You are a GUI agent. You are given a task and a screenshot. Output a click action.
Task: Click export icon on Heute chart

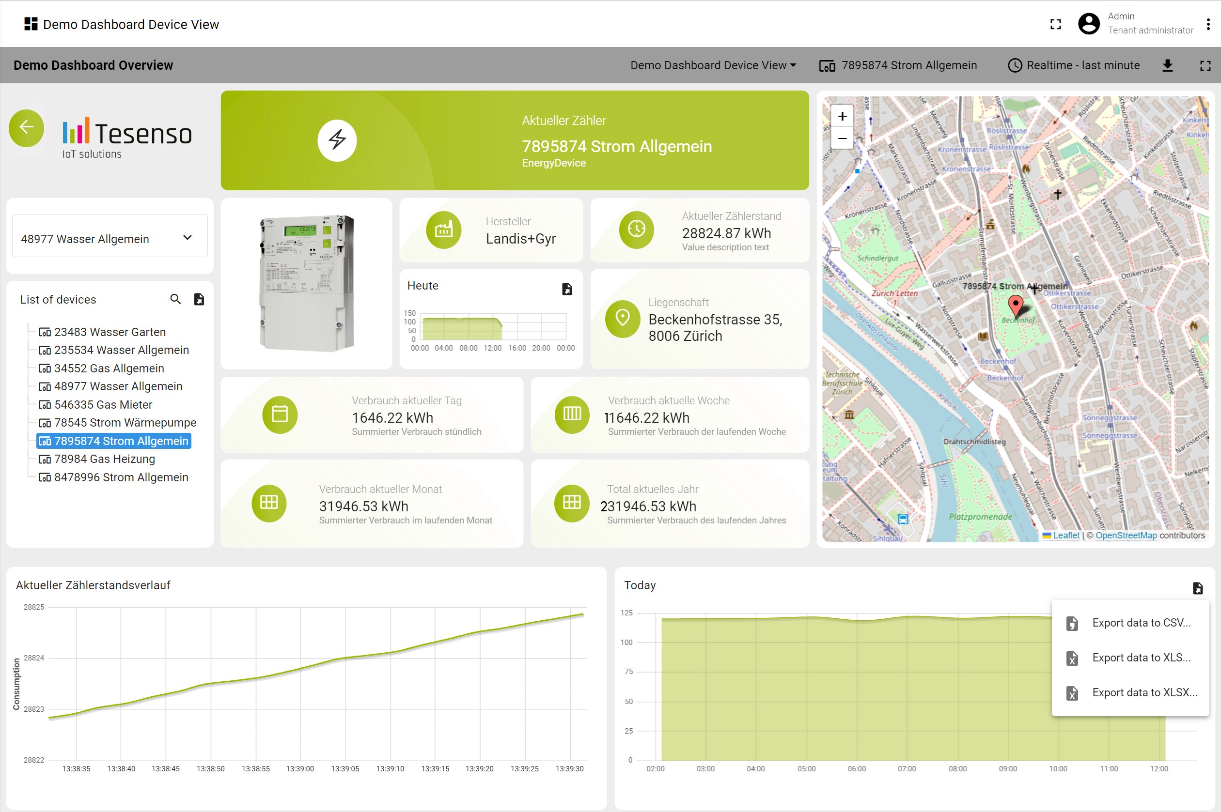[567, 289]
